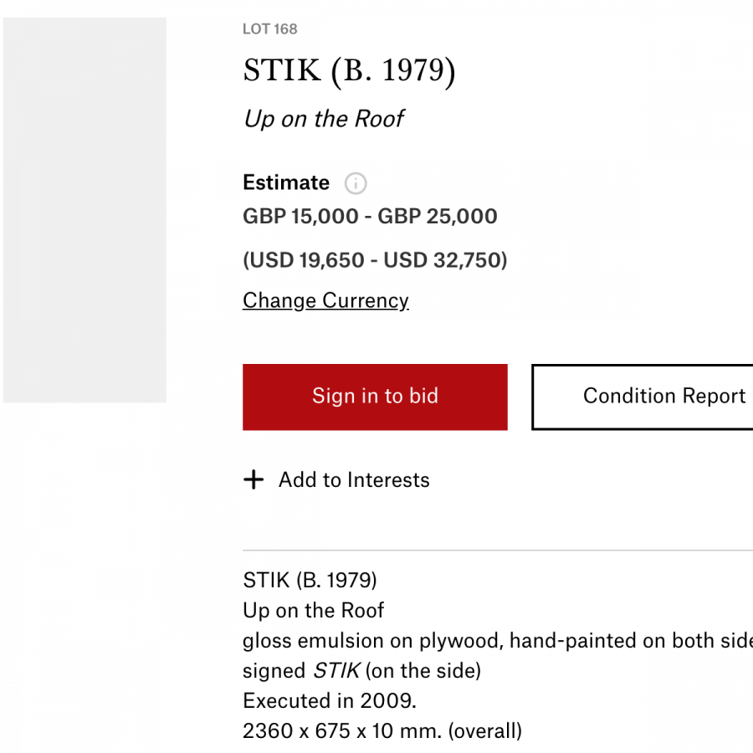Viewport: 753px width, 753px height.
Task: Click Up on the Roof in the description
Action: (x=313, y=611)
